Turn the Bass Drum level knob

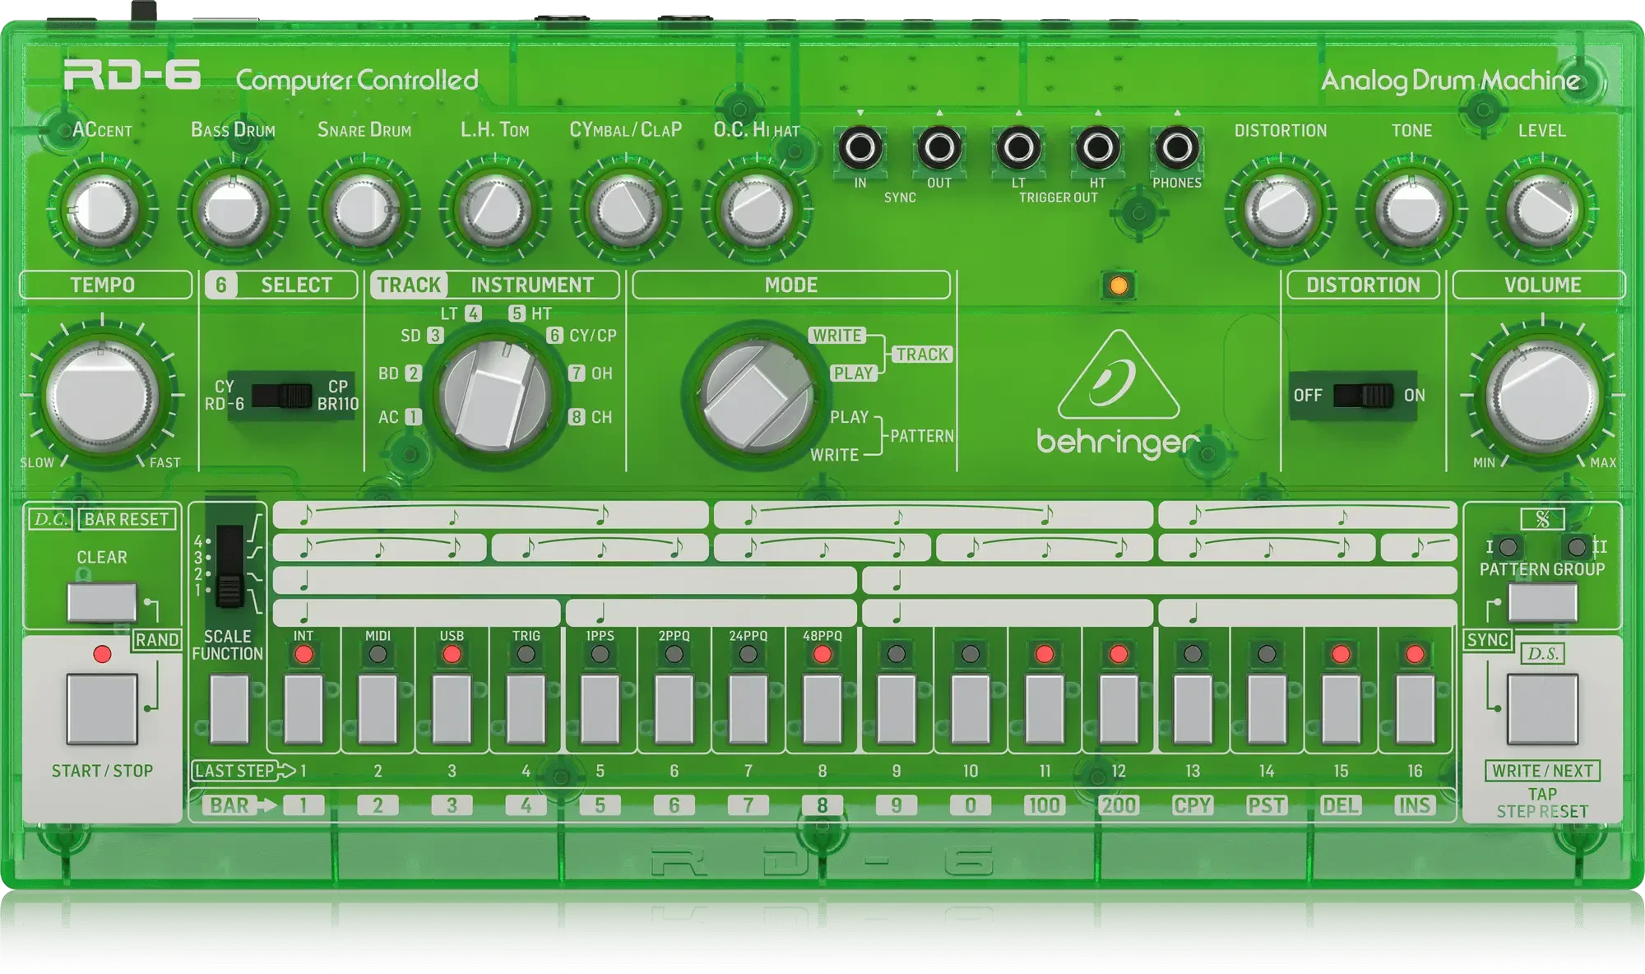pyautogui.click(x=233, y=208)
